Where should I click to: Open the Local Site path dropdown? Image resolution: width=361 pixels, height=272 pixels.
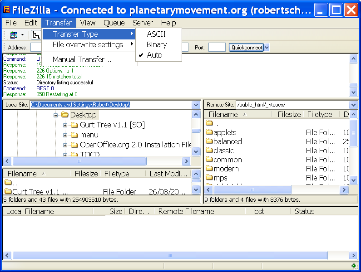tap(196, 105)
